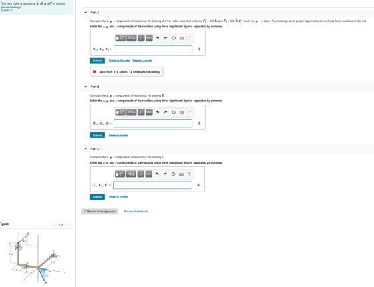Viewport: 374px width, 287px height.
Task: Redo edit in Part A toolbar
Action: point(166,38)
